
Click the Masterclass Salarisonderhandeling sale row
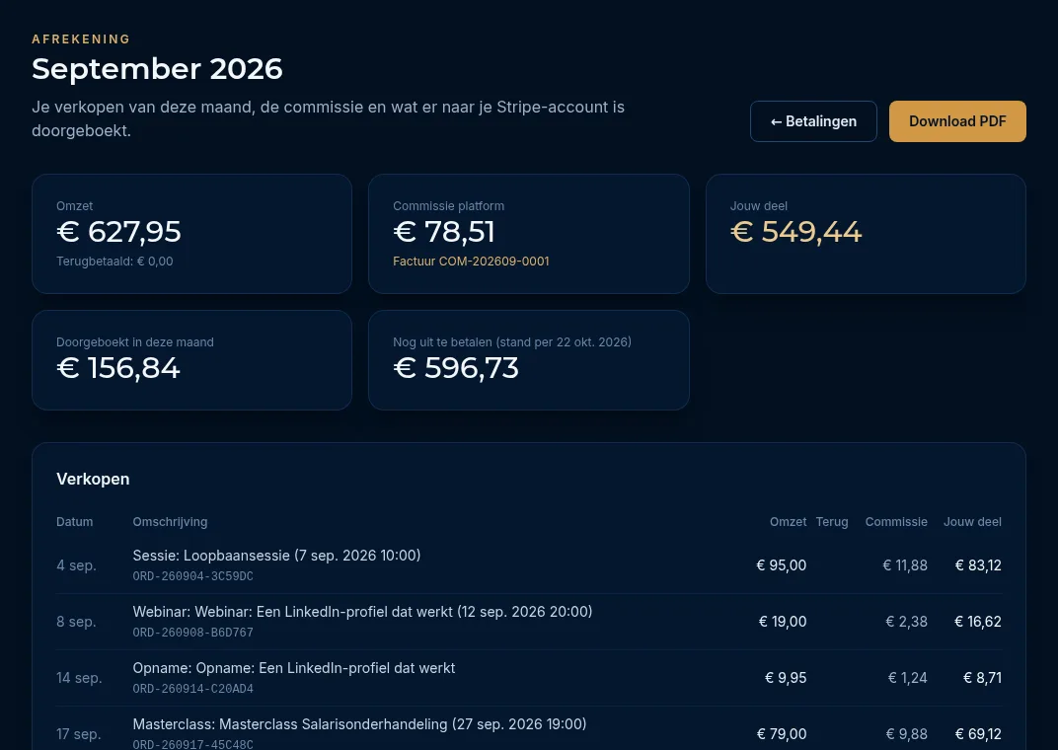coord(529,731)
